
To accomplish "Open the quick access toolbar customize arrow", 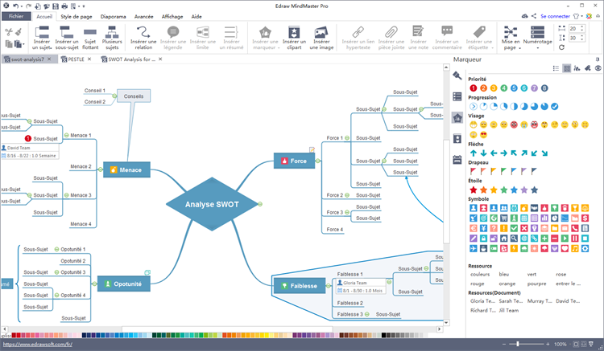I will coord(84,6).
